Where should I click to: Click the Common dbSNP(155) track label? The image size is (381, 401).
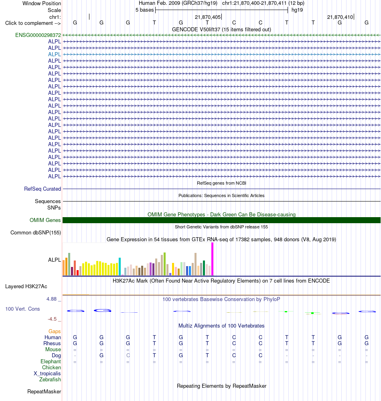tap(36, 232)
